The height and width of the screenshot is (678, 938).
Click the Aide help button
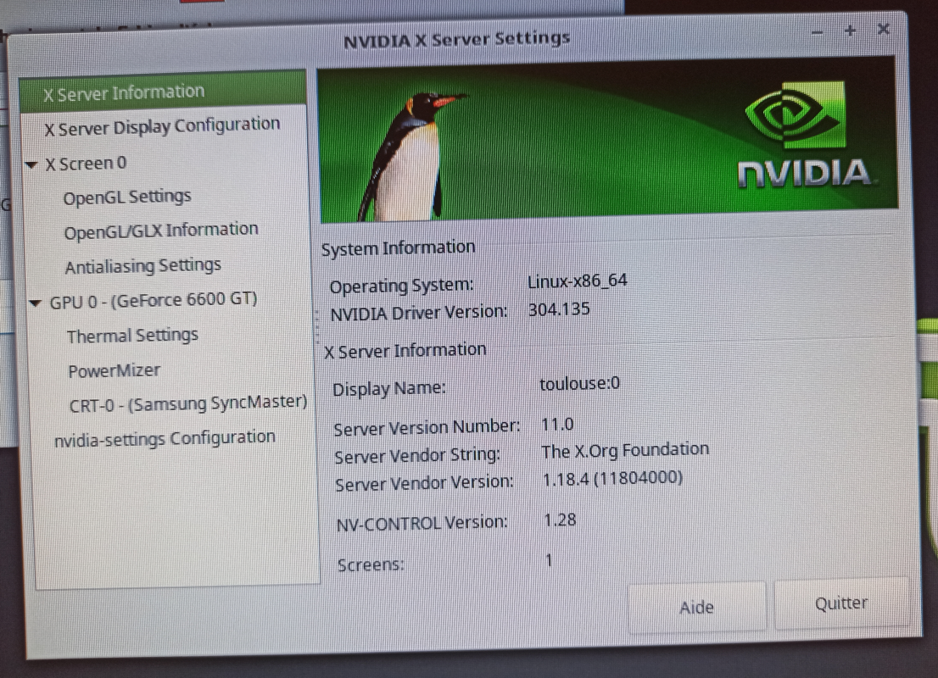[x=697, y=608]
